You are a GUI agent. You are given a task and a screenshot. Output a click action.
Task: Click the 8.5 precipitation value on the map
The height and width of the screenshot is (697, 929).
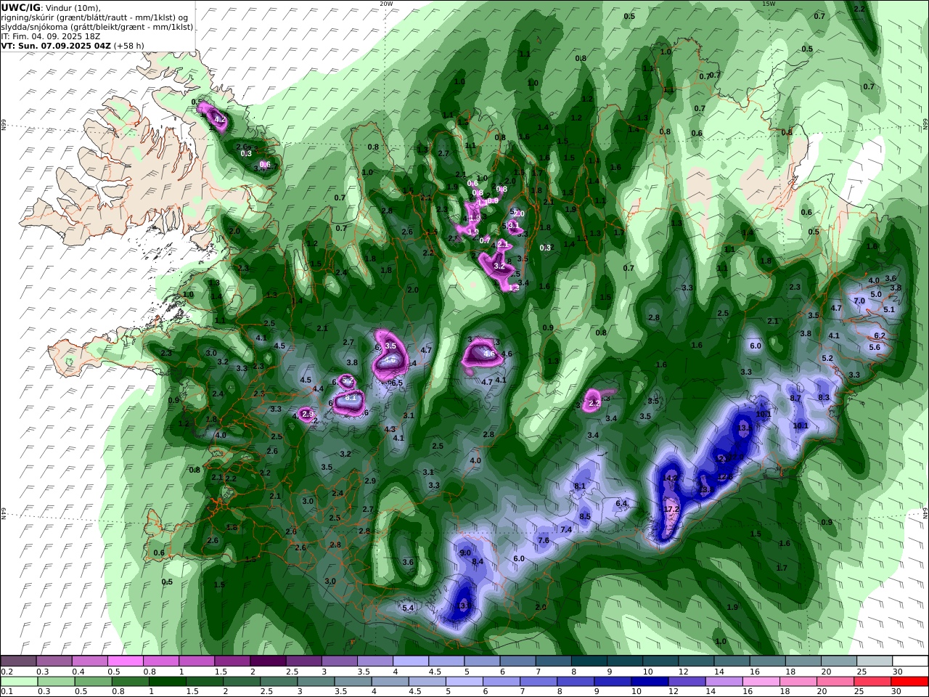tap(585, 516)
